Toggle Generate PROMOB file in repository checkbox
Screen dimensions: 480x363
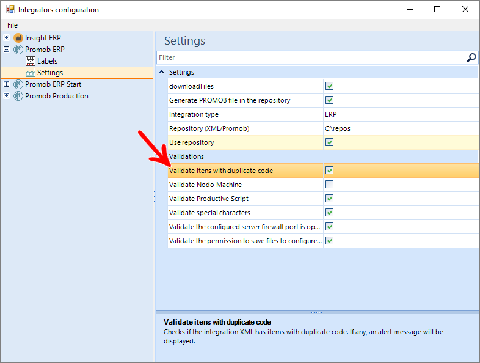[329, 100]
